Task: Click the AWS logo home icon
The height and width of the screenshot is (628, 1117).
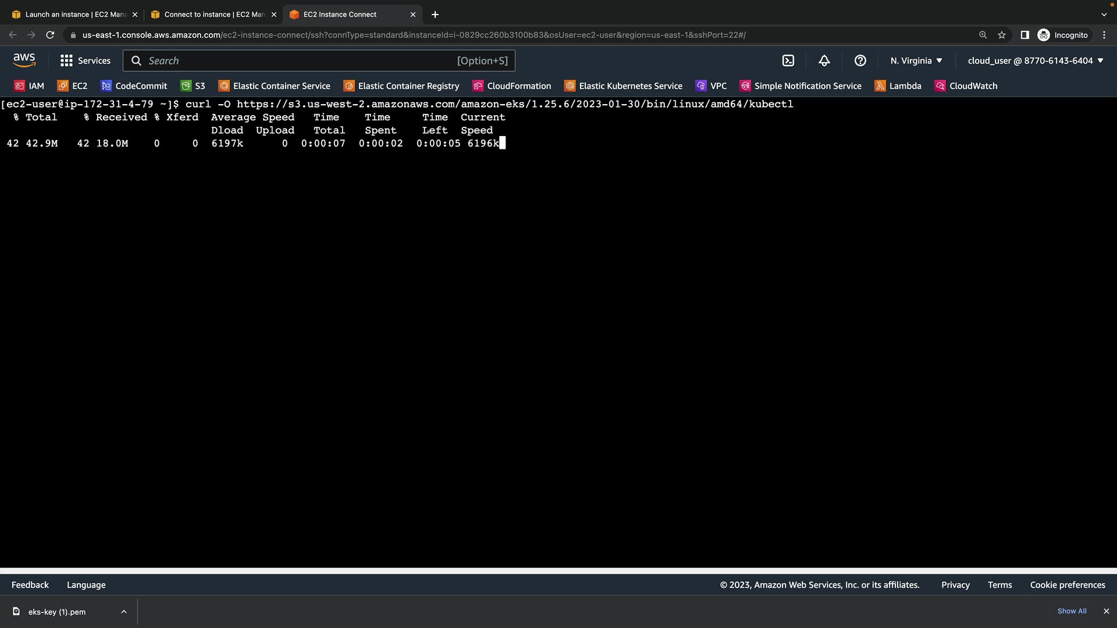Action: [24, 60]
